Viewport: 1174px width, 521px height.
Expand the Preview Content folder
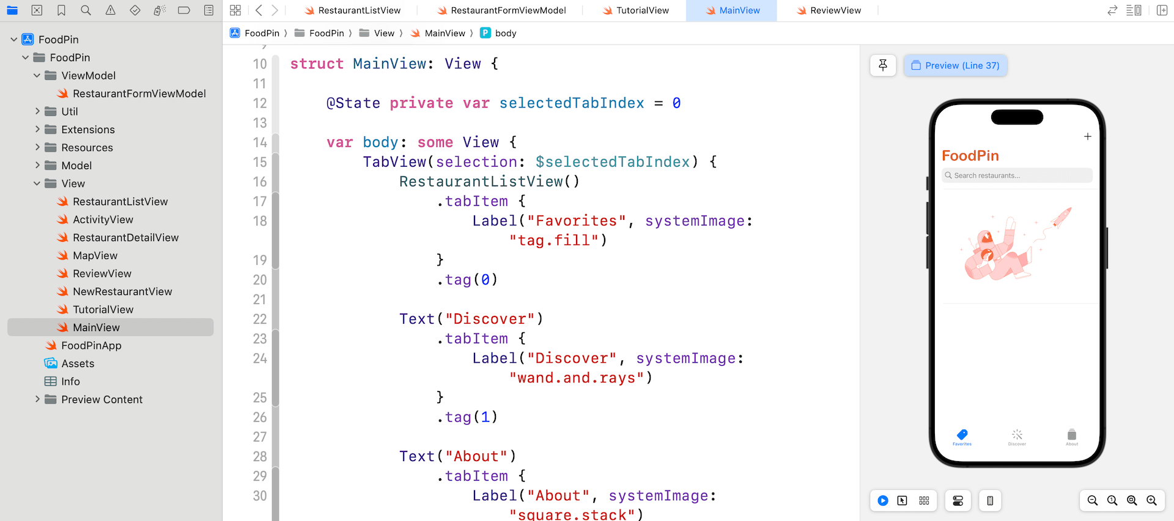point(37,399)
